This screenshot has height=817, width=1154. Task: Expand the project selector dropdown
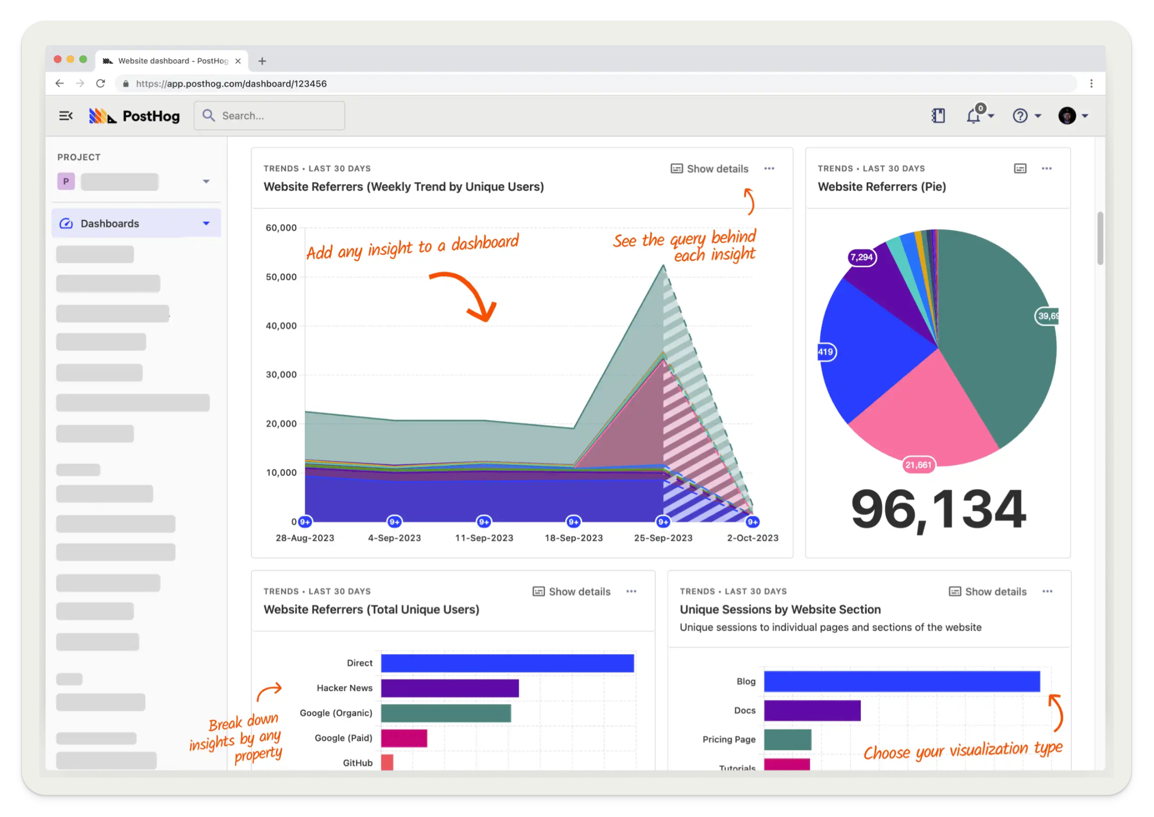click(206, 181)
